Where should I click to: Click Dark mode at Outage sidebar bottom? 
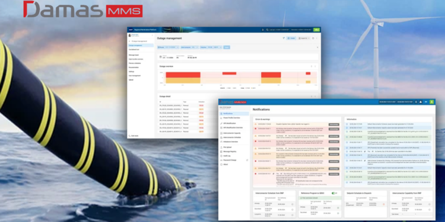coord(133,136)
